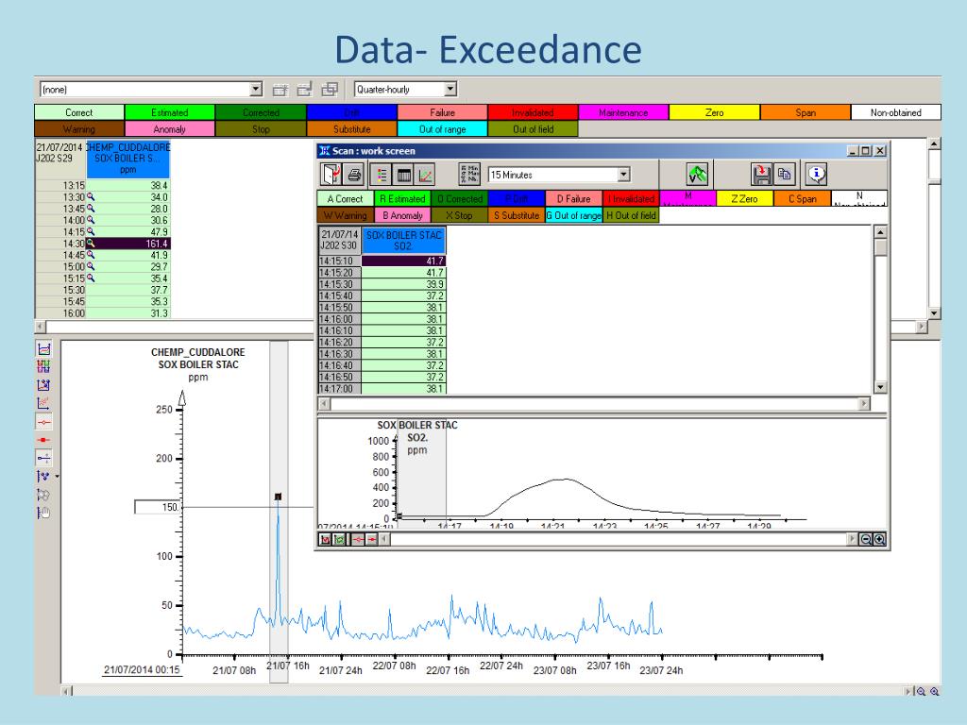
Task: Click the Scan table horizontal scrollbar right arrow
Action: click(x=864, y=404)
